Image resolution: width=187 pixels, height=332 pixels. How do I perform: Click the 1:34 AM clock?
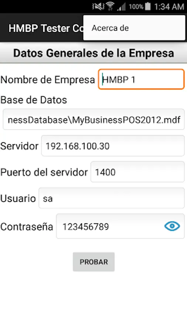tap(169, 7)
